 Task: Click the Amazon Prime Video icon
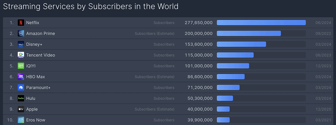pos(21,33)
